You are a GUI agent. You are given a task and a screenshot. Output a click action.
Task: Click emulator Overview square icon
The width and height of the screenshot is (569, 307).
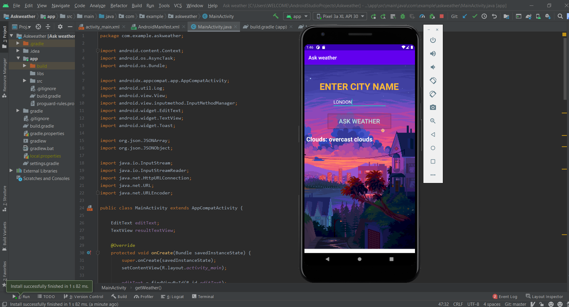tap(433, 161)
